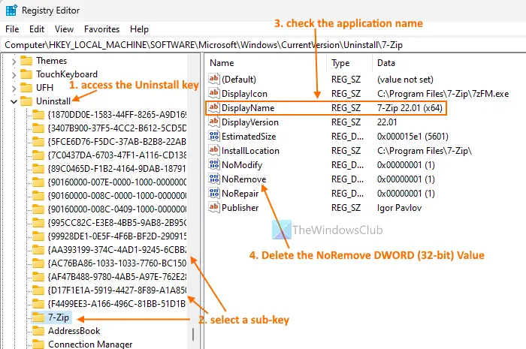Select the {F4499EE3-A166 key
This screenshot has height=349, width=526.
pyautogui.click(x=117, y=303)
